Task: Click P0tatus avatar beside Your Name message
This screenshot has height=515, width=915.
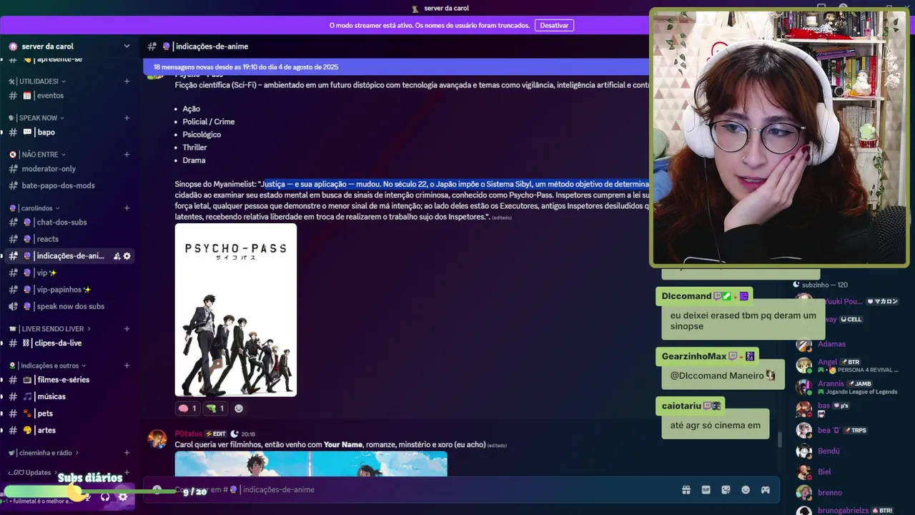Action: click(157, 438)
